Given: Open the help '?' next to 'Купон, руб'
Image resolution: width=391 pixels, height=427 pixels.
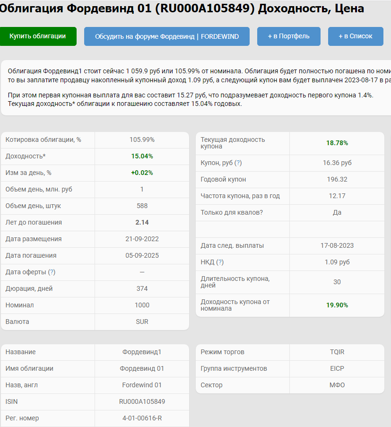Looking at the screenshot, I should 238,163.
